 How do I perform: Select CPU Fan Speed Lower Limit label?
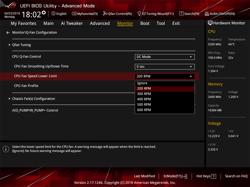(x=35, y=76)
